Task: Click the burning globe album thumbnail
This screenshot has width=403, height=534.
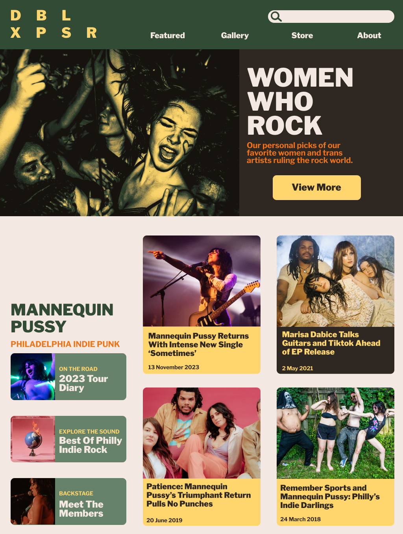Action: click(x=33, y=439)
